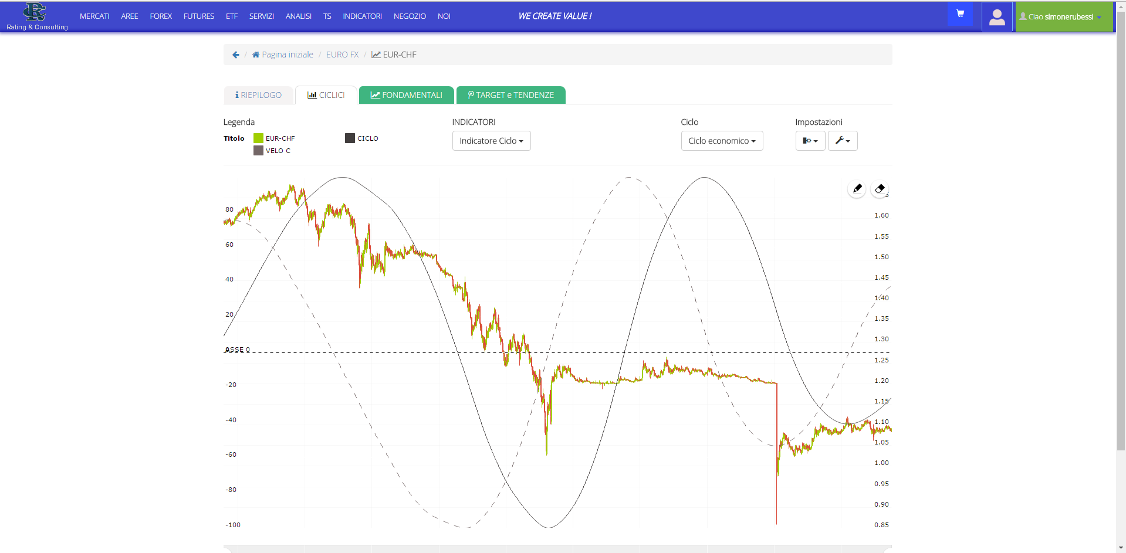Open the Ciao simonerubessi account menu
Viewport: 1126px width, 553px height.
[1063, 17]
